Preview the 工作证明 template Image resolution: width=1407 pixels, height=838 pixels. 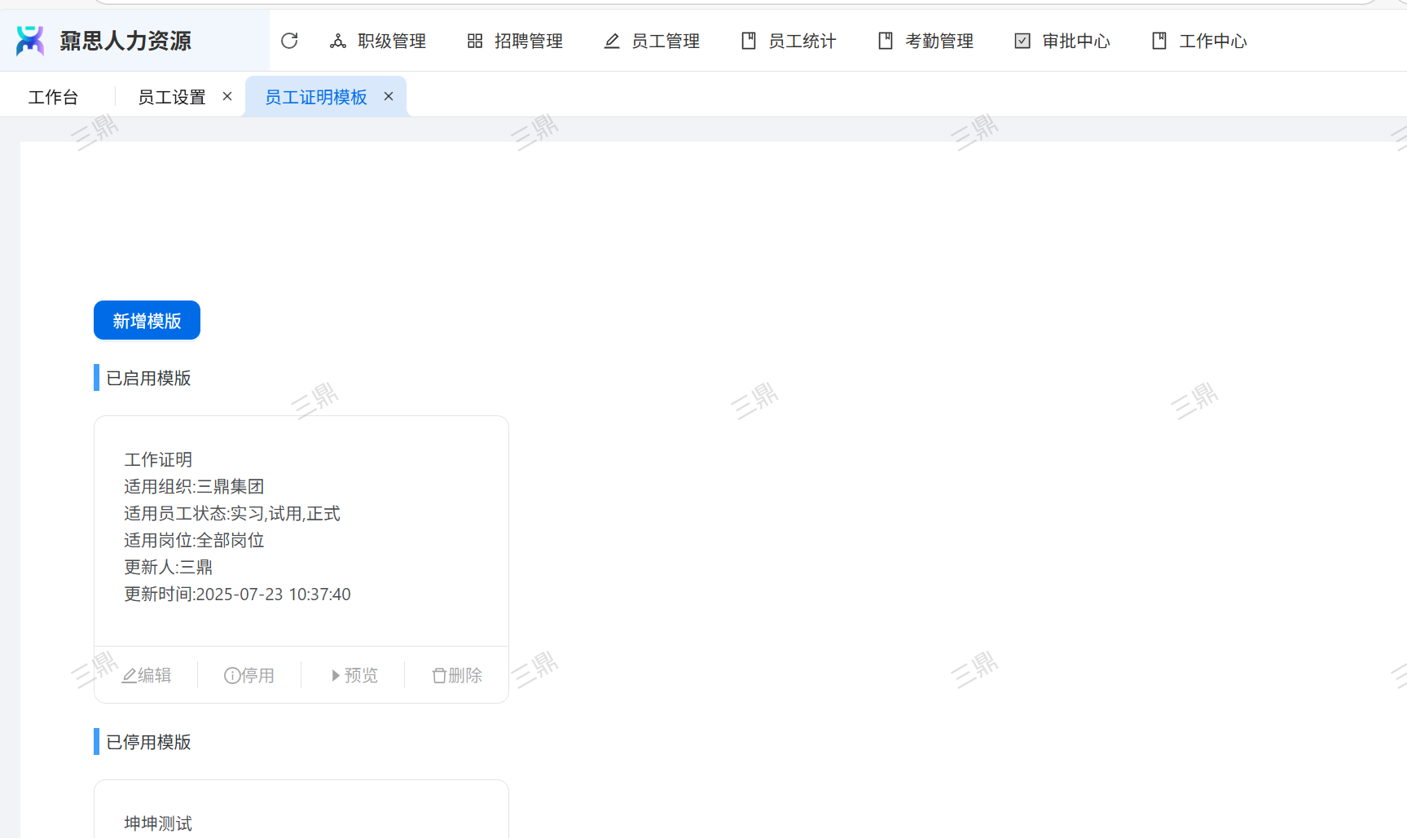354,675
